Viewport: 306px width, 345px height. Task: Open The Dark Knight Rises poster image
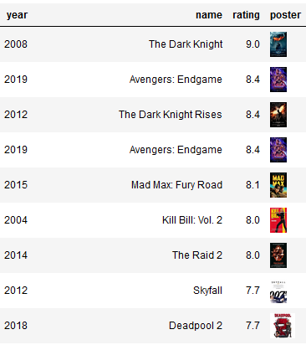[278, 115]
